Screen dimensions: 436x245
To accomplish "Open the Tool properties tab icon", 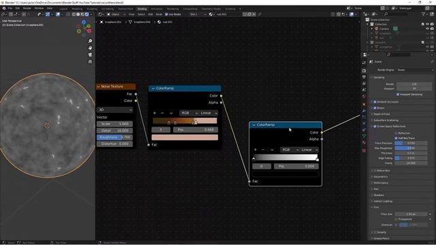I will click(x=364, y=63).
